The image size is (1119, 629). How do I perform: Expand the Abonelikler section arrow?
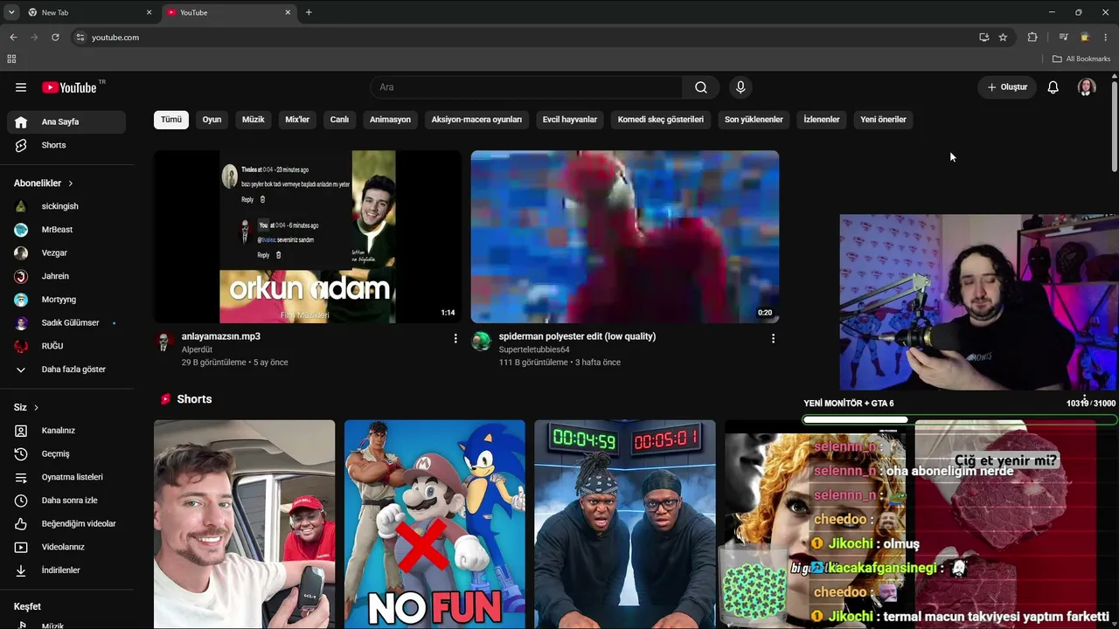point(71,183)
